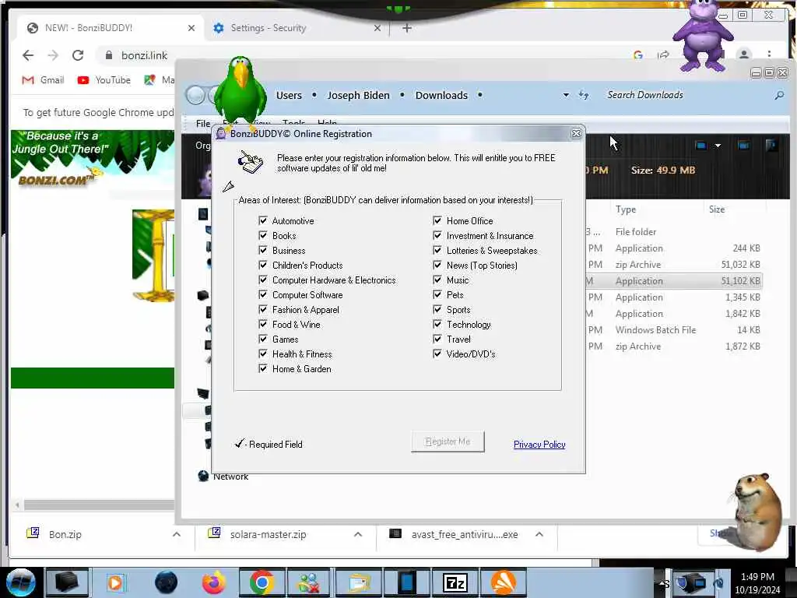Uncheck Lotteries & Sweepstakes
The width and height of the screenshot is (797, 598).
pos(437,250)
